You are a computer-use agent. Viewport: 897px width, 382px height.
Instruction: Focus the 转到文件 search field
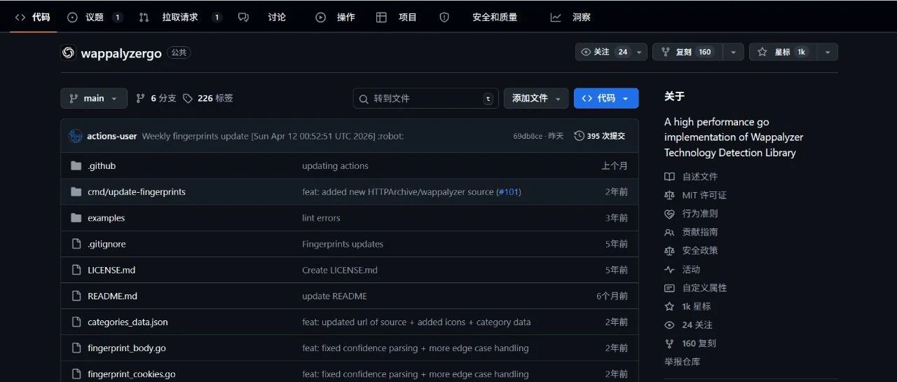(x=426, y=98)
